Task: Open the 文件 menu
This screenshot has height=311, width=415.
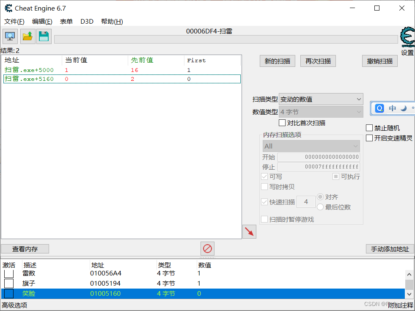Action: (14, 21)
